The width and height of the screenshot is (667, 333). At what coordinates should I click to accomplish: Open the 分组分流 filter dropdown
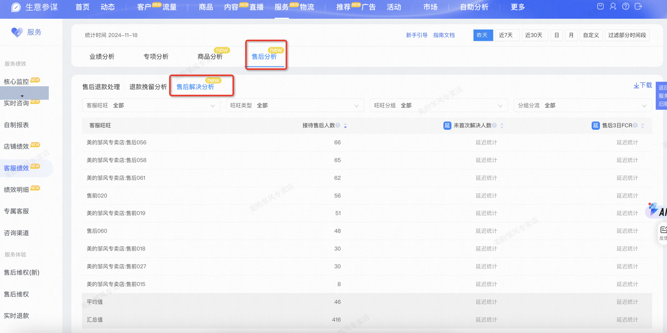pos(583,106)
